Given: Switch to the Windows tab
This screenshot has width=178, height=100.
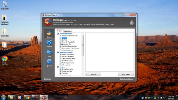Looking at the screenshot, I should pyautogui.click(x=60, y=31).
